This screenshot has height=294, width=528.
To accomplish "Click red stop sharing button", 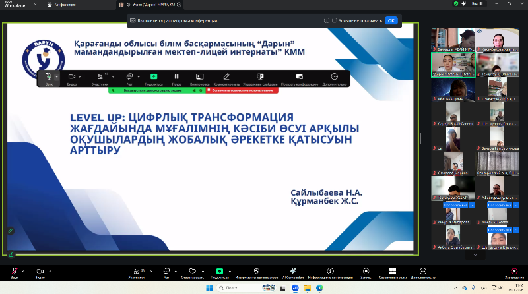I will click(242, 90).
